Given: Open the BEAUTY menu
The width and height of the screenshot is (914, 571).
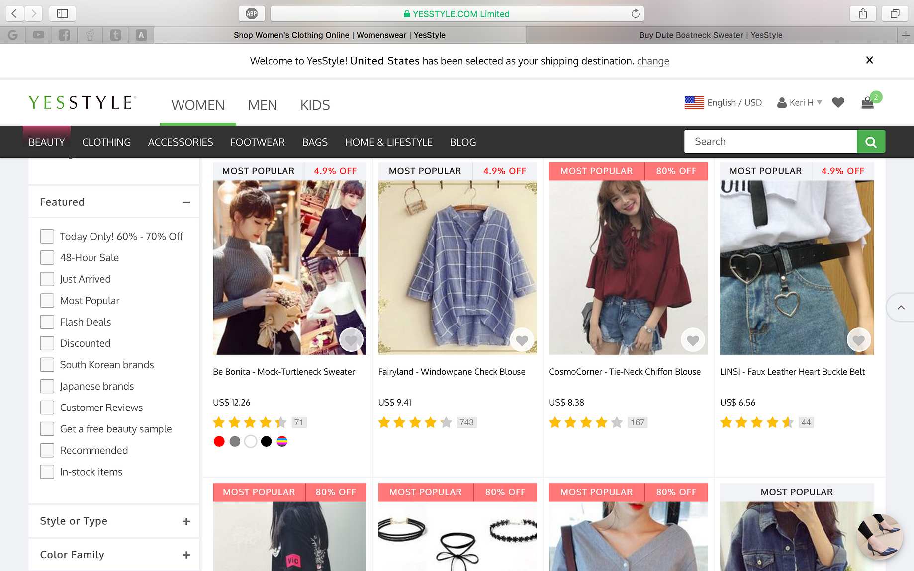Looking at the screenshot, I should tap(47, 142).
